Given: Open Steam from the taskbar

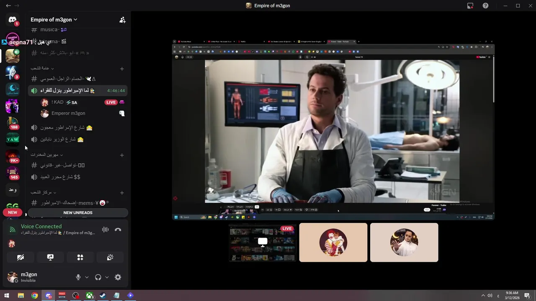Looking at the screenshot, I should click(x=103, y=296).
